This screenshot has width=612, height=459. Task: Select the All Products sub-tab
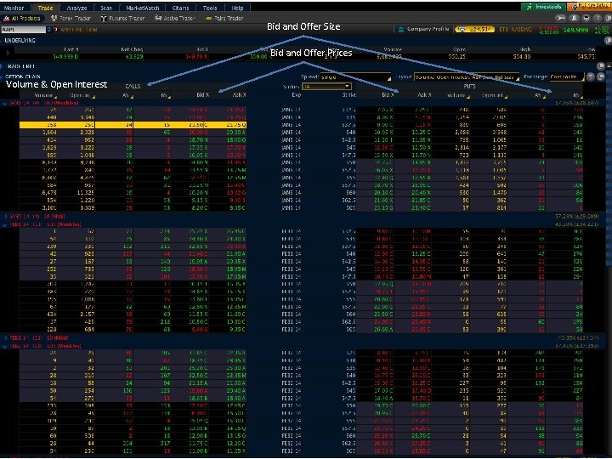point(22,19)
